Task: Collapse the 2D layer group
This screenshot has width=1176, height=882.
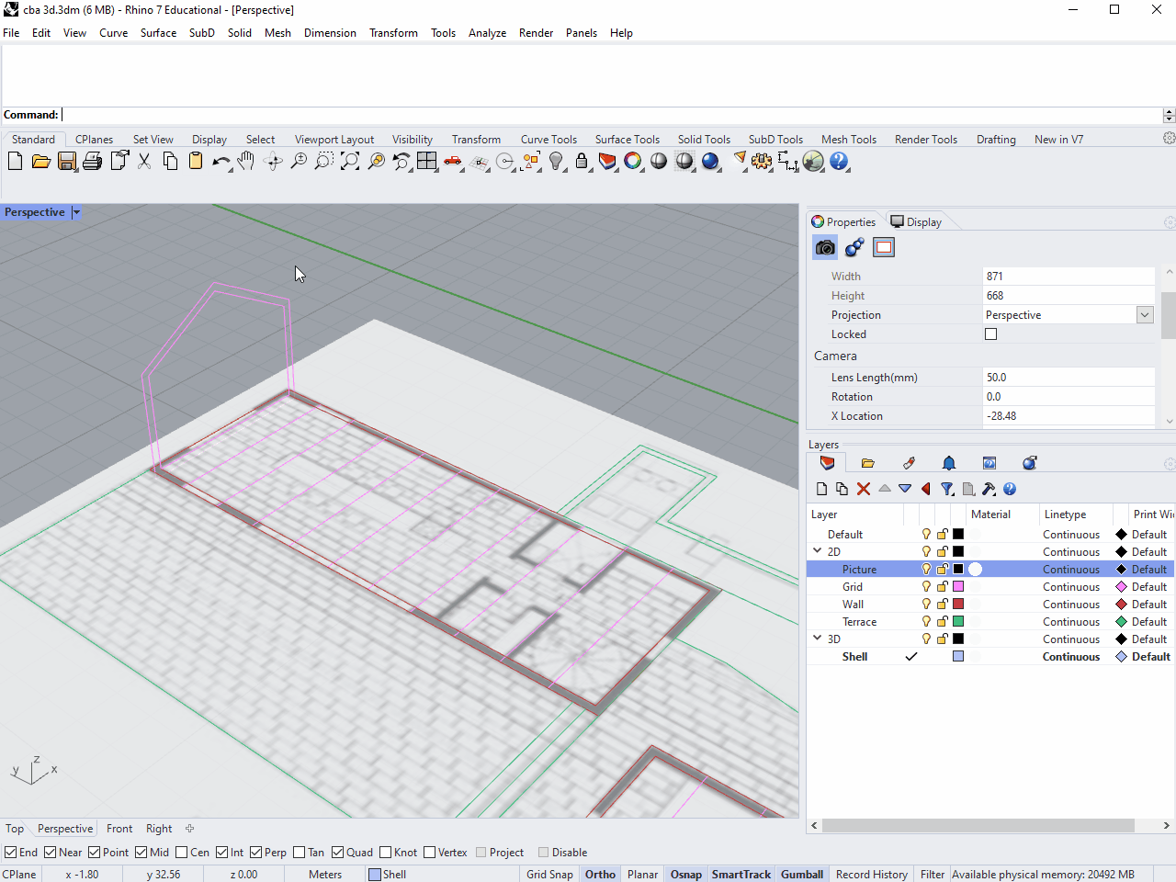Action: [x=817, y=551]
